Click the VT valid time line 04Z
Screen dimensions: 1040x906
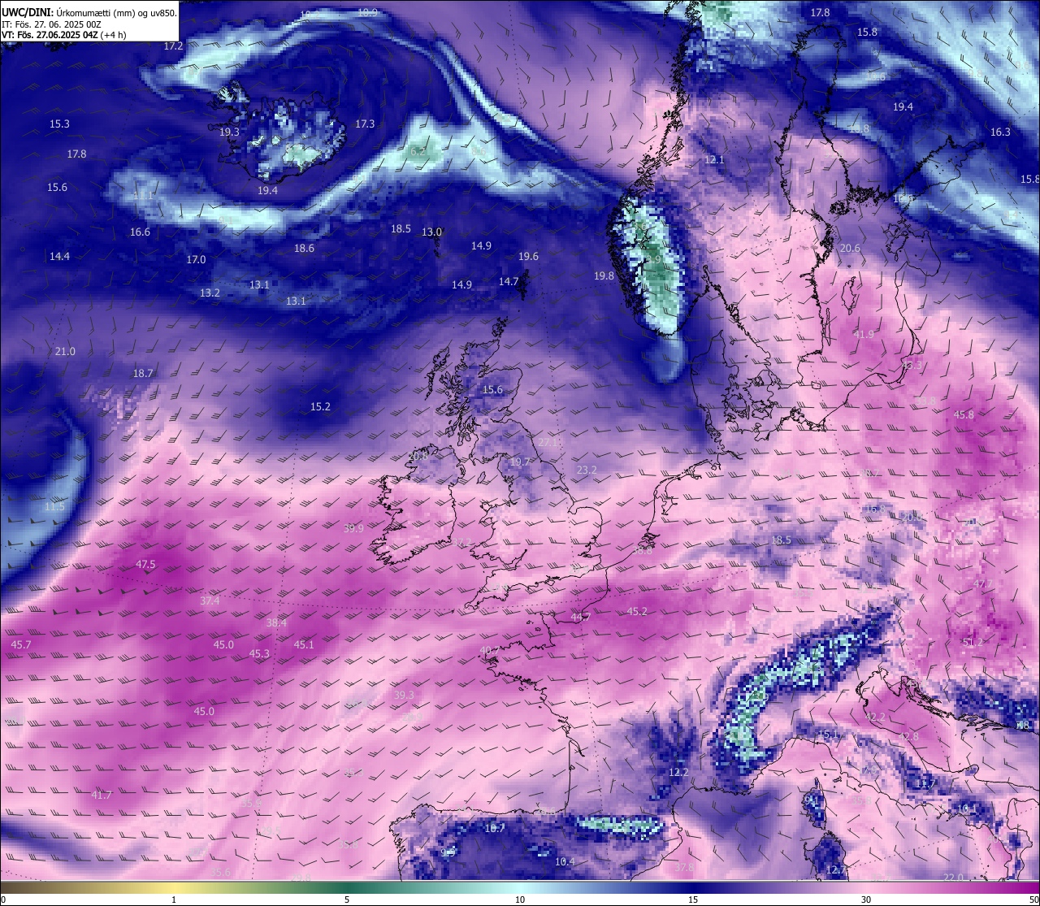coord(63,35)
